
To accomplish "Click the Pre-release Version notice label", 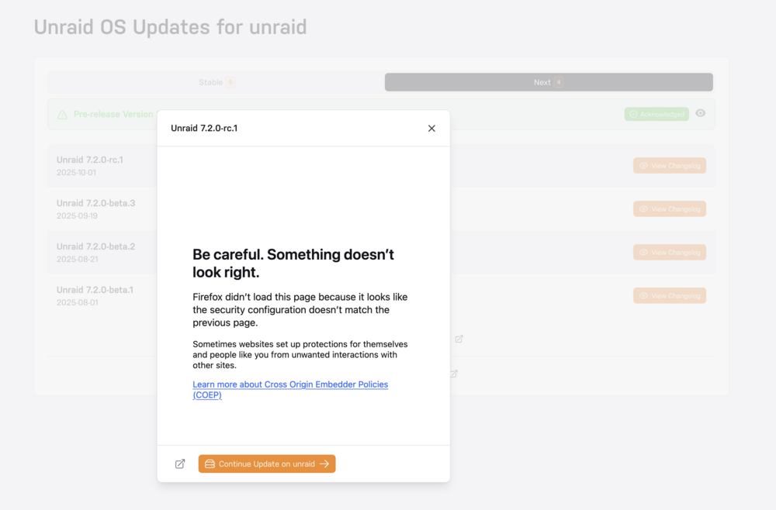I will click(113, 114).
